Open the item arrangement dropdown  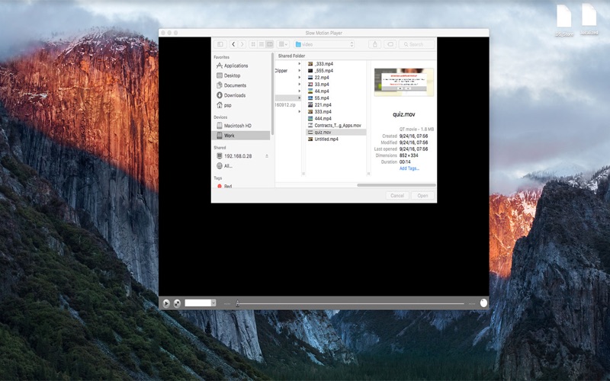283,44
